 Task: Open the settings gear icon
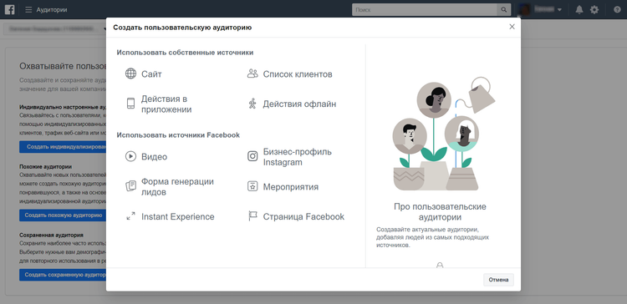[x=594, y=10]
